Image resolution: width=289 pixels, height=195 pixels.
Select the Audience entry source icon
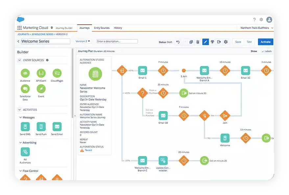(25, 72)
